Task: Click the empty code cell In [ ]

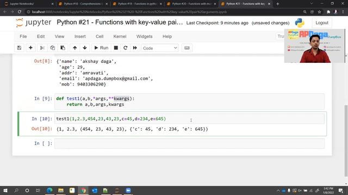Action: [189, 144]
